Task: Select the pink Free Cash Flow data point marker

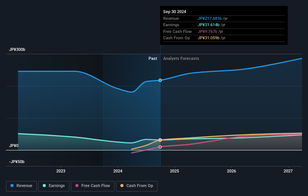Action: (160, 147)
